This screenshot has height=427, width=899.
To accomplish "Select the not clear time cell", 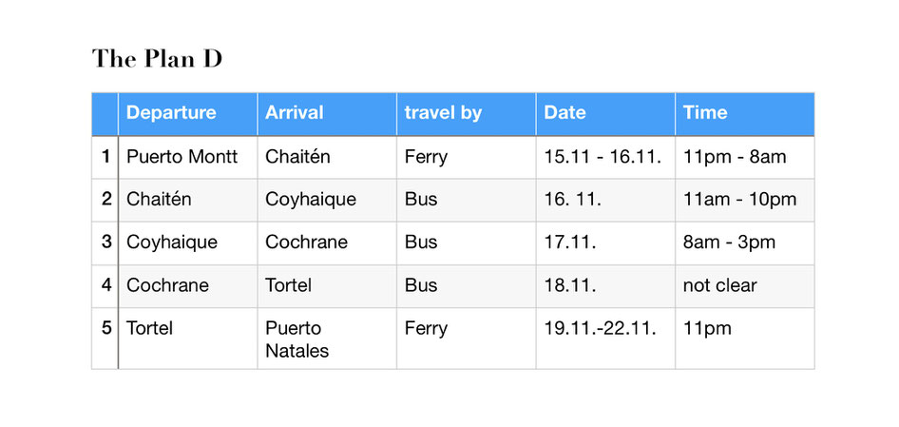I will tap(745, 286).
